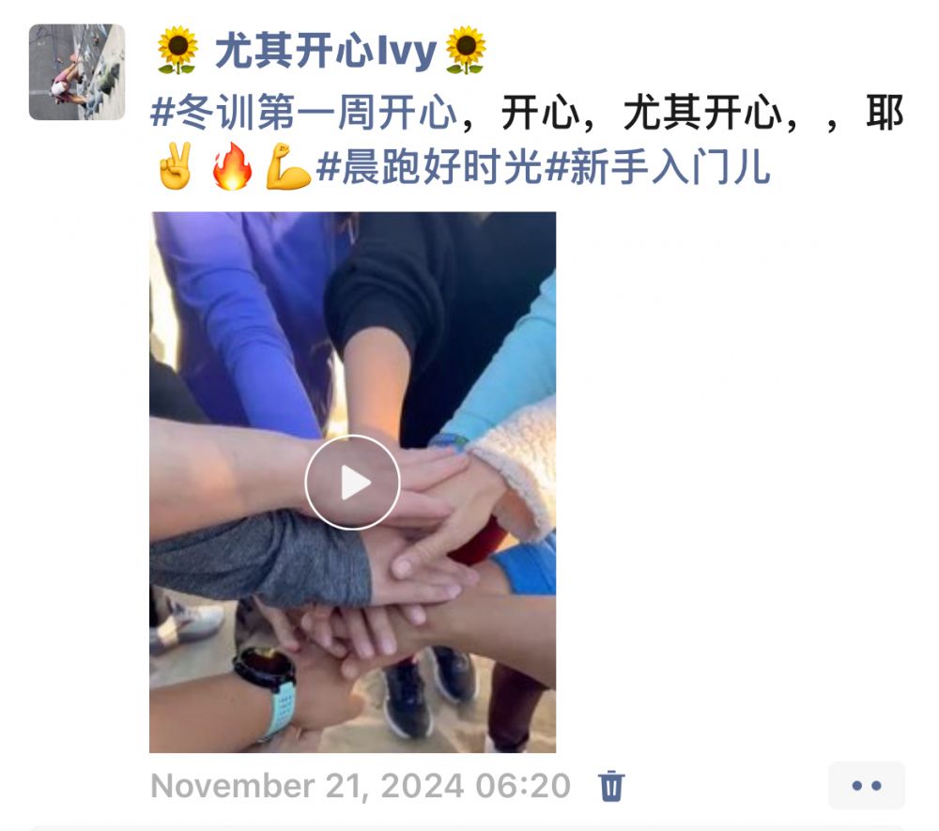
Task: Open hashtag #晨跑好时光
Action: point(429,167)
